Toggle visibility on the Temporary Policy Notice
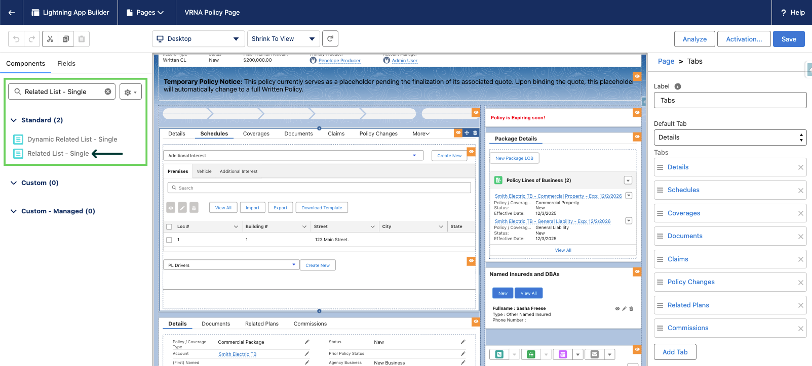 click(x=637, y=76)
